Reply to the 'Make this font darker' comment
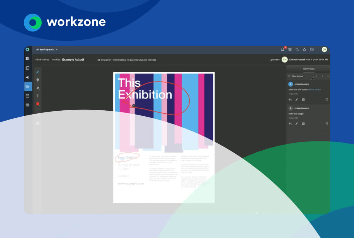The width and height of the screenshot is (354, 238). (290, 99)
